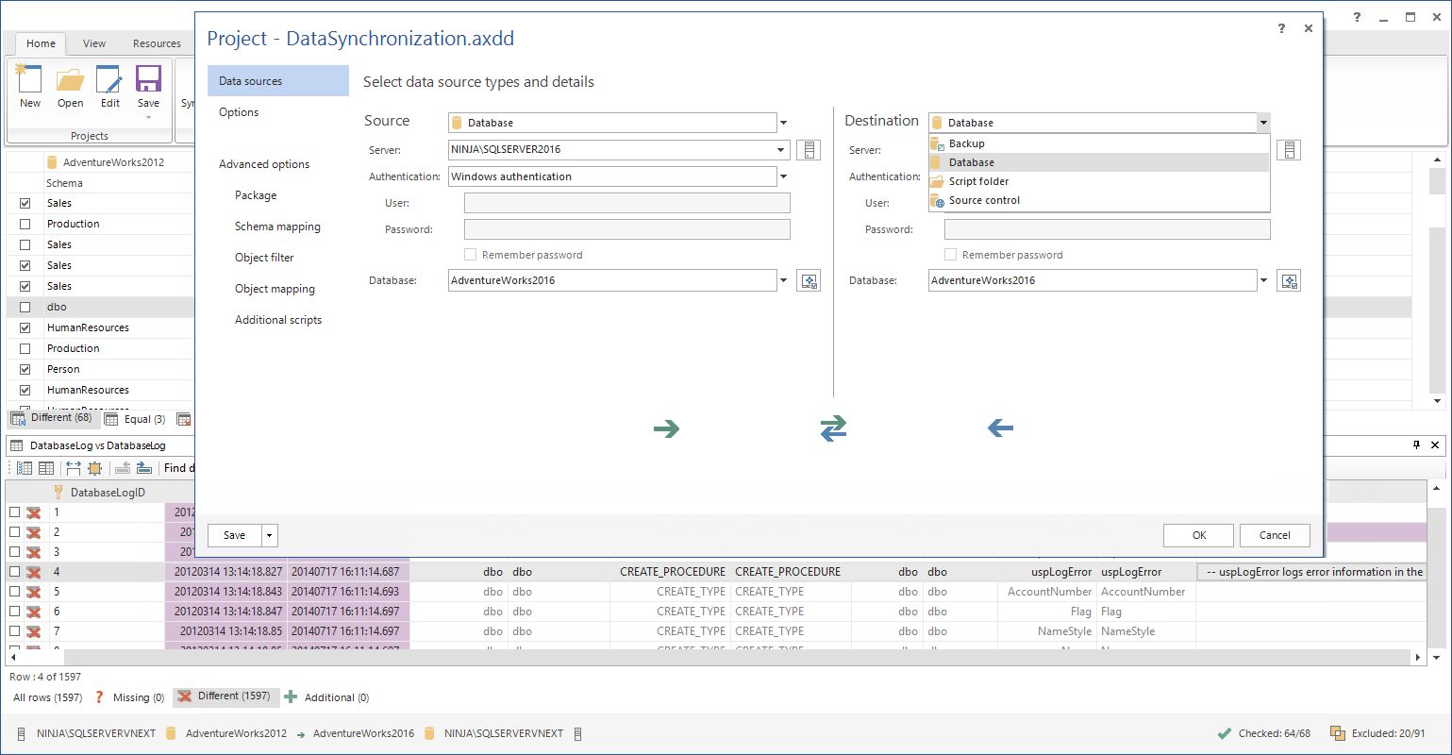Image resolution: width=1452 pixels, height=755 pixels.
Task: Open the source Authentication dropdown
Action: pyautogui.click(x=783, y=176)
